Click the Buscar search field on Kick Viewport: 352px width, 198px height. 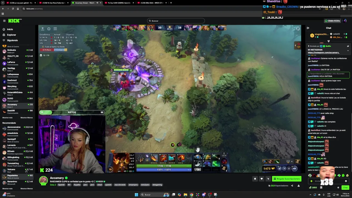(x=176, y=21)
